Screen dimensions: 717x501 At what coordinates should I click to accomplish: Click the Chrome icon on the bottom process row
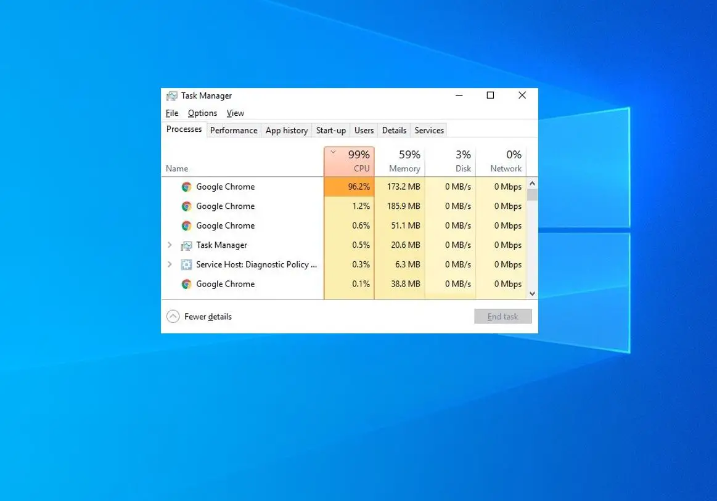pyautogui.click(x=186, y=284)
